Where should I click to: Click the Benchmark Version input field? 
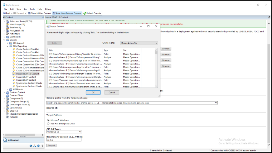click(x=64, y=140)
